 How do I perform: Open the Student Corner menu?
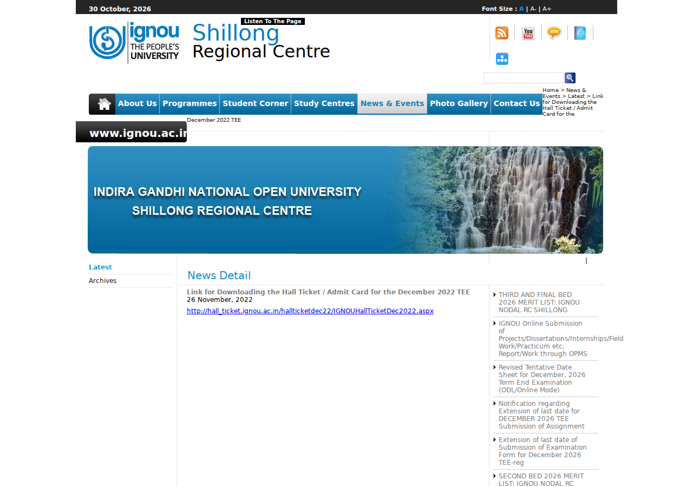(x=256, y=103)
